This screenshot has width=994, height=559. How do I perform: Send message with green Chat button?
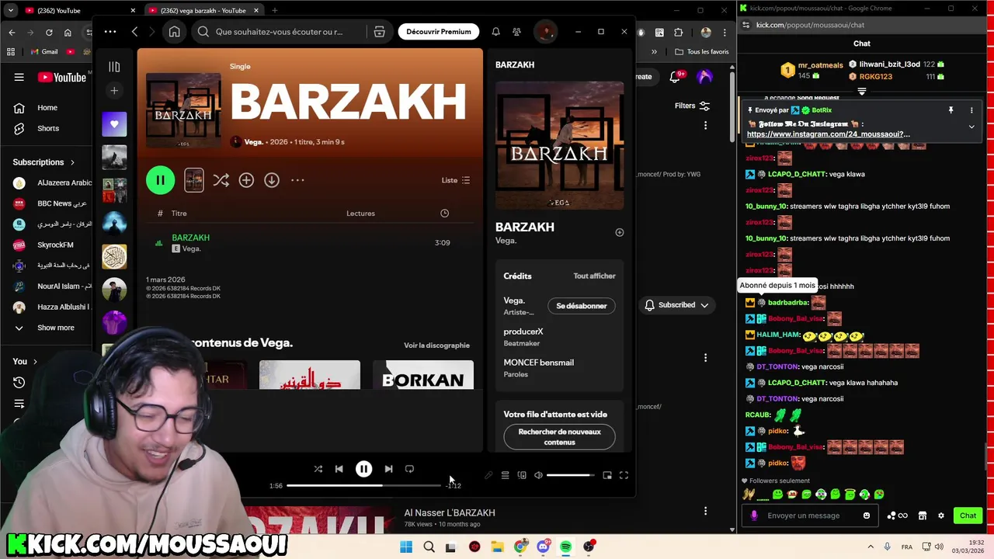click(x=968, y=516)
